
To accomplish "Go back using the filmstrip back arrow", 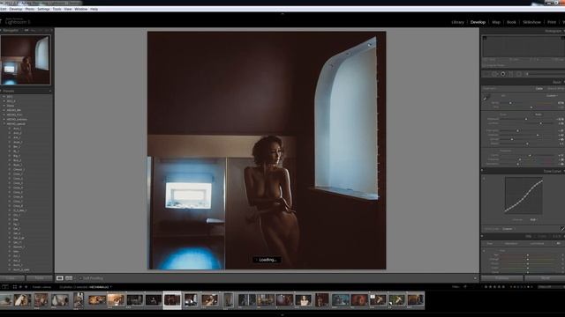I will 20,287.
